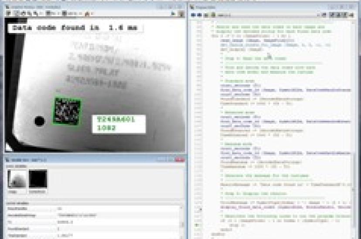Click the green-outlined data matrix code in the image
361x239 pixels.
68,112
